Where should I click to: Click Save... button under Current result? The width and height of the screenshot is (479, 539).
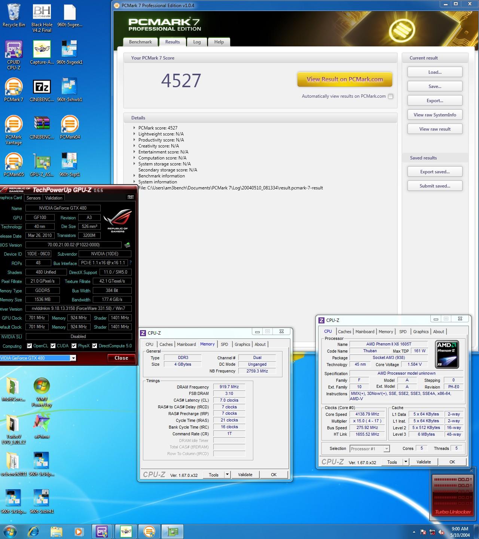[435, 86]
